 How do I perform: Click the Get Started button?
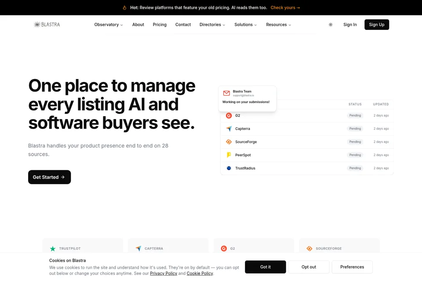click(x=50, y=177)
